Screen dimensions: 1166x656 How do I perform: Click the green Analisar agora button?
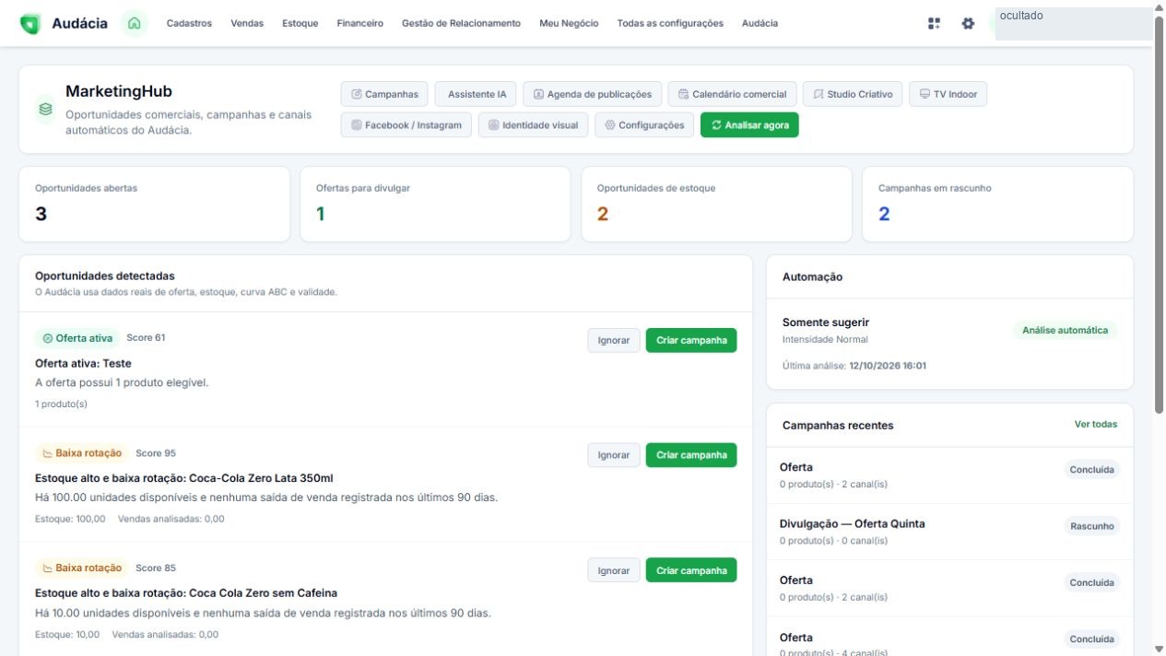pos(749,125)
